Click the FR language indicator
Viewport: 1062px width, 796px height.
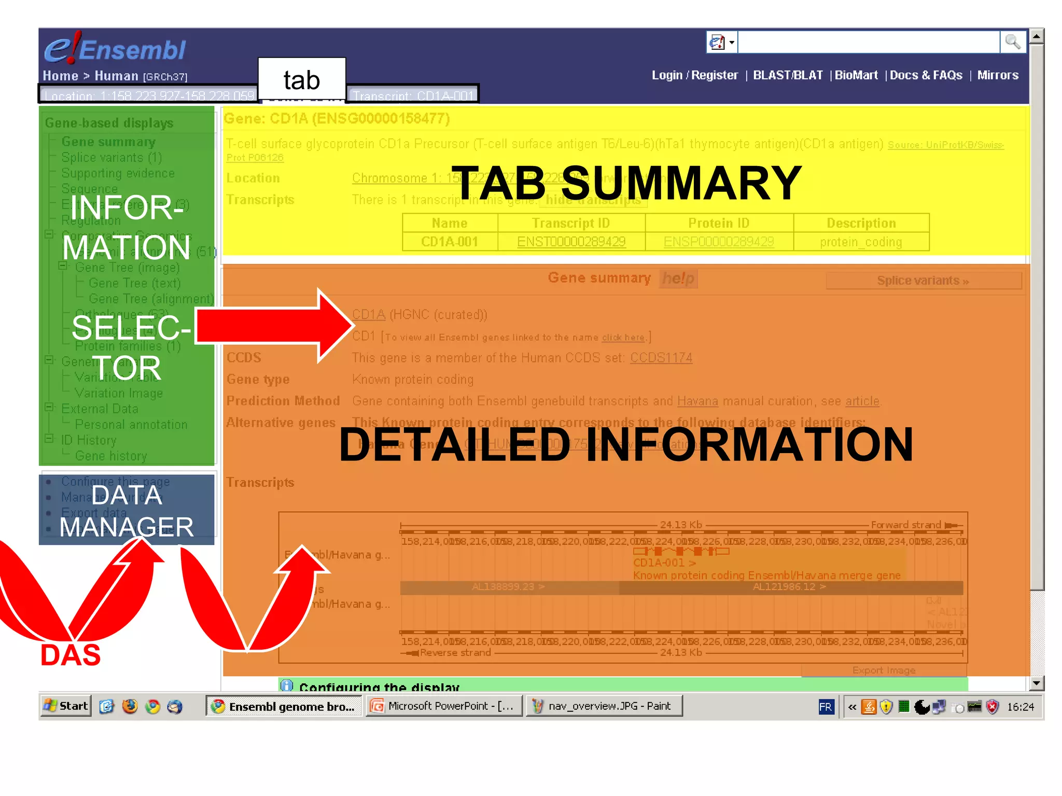click(x=826, y=707)
